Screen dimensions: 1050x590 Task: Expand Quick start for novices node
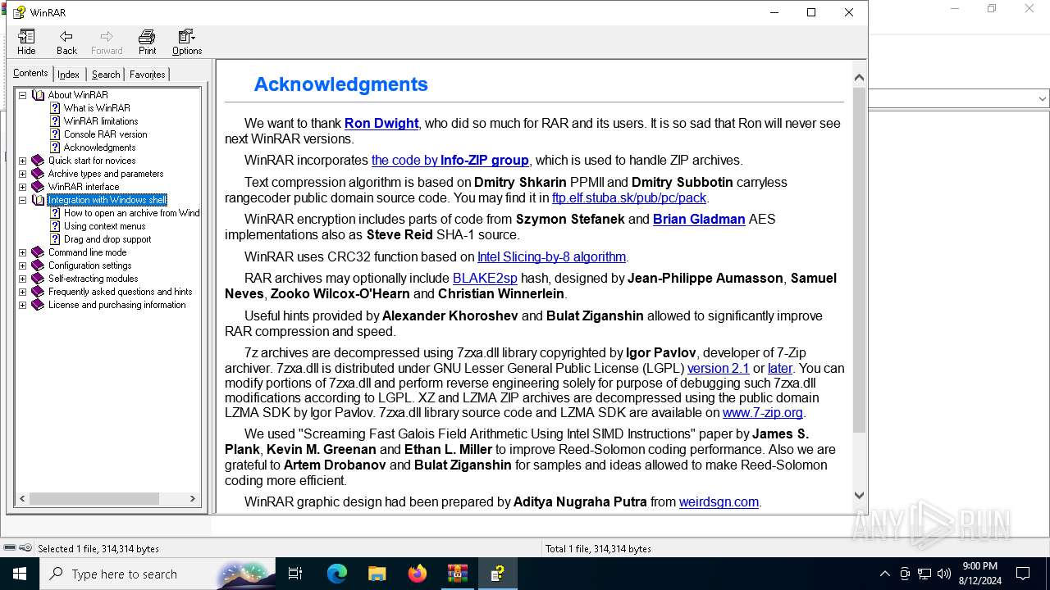[x=23, y=161]
